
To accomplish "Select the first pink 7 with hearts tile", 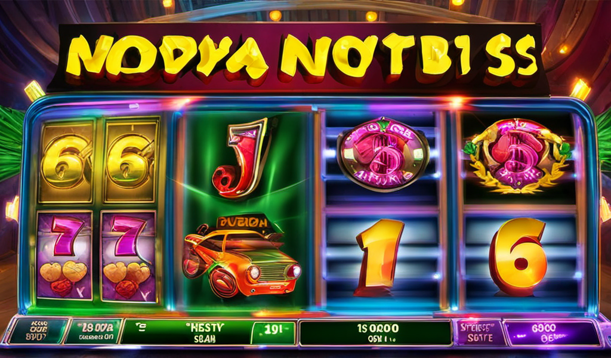I will click(65, 255).
